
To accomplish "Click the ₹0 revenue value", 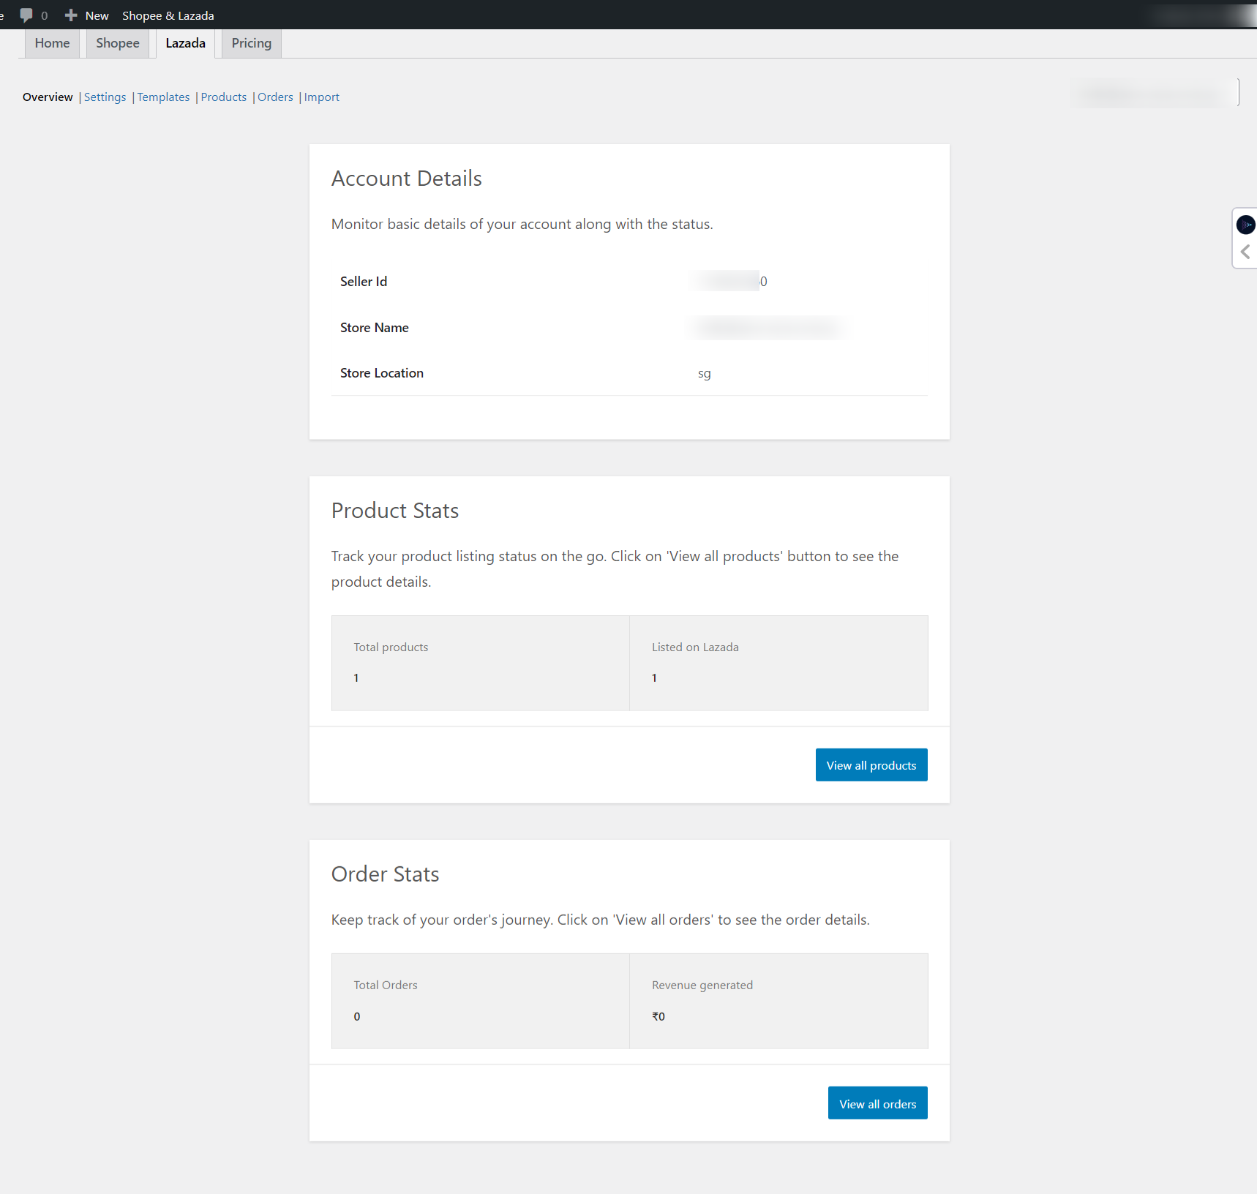I will (x=658, y=1016).
